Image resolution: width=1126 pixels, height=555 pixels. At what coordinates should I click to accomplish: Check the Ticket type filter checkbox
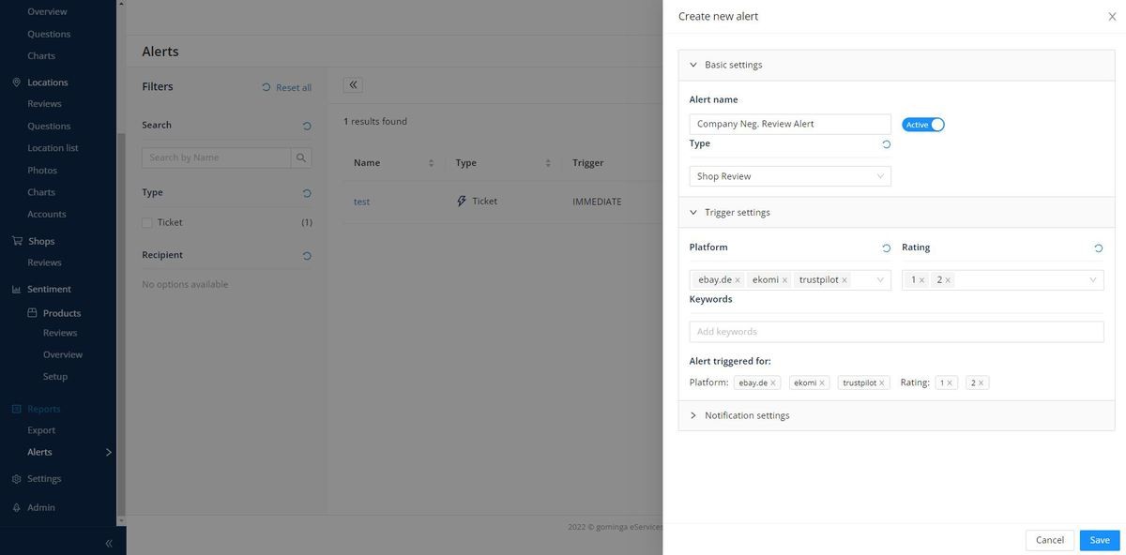(147, 223)
